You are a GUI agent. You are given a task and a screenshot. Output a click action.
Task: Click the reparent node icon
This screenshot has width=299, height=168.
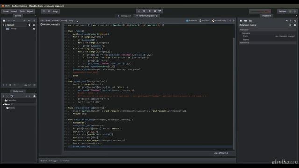click(14, 85)
